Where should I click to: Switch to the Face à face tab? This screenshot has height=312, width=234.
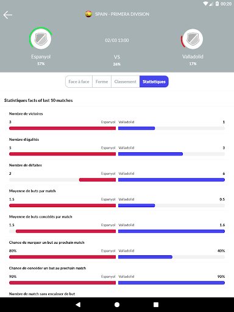(x=79, y=82)
